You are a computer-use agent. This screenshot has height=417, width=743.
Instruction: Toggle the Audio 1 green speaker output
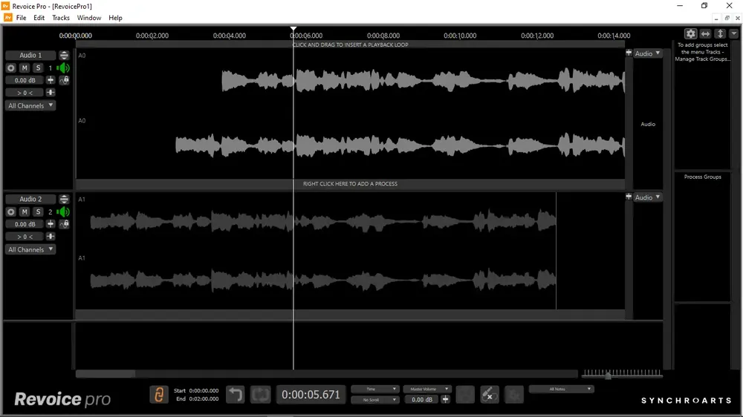pos(63,68)
